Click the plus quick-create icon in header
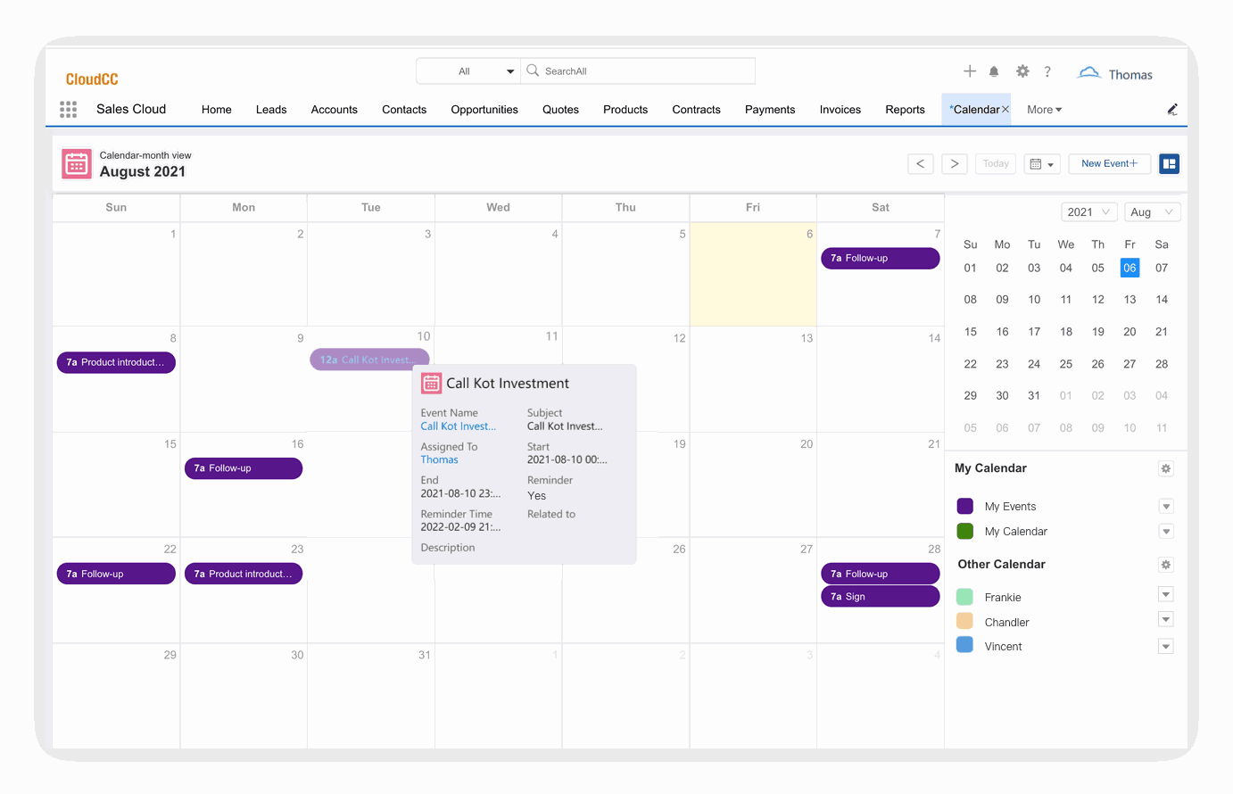1233x794 pixels. click(x=970, y=71)
